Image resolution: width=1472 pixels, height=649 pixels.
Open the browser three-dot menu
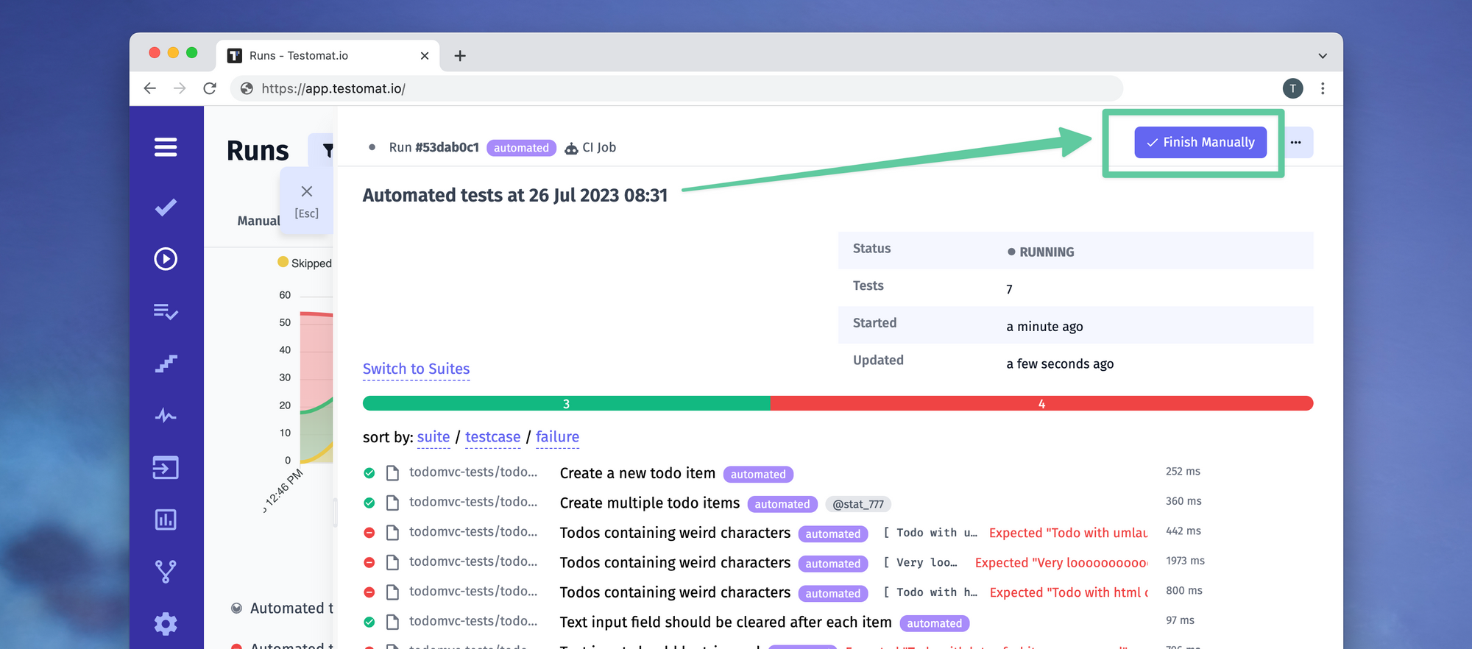click(1323, 88)
